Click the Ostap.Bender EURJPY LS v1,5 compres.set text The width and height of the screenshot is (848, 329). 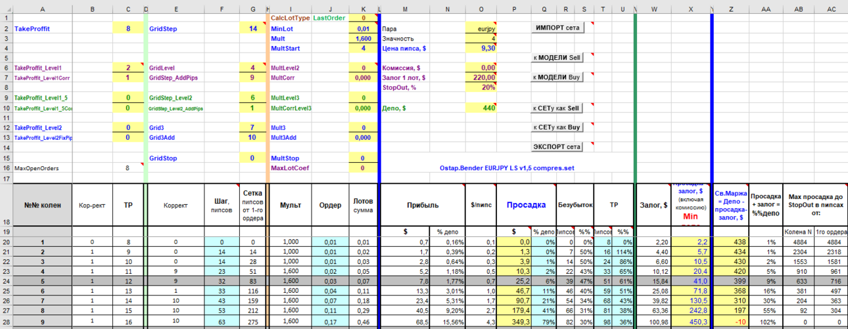click(x=507, y=168)
